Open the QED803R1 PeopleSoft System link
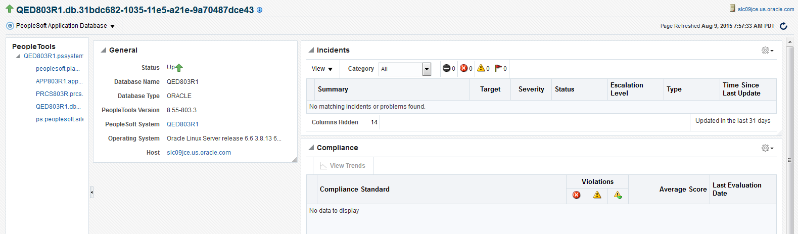Screen dimensions: 798x234 tap(182, 124)
